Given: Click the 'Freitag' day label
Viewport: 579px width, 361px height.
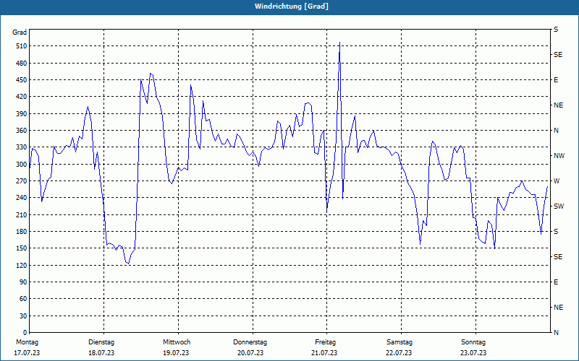Looking at the screenshot, I should [325, 342].
